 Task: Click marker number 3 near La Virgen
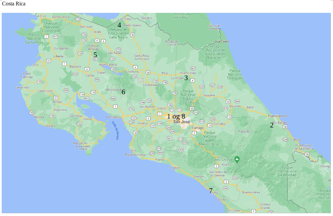tap(186, 78)
